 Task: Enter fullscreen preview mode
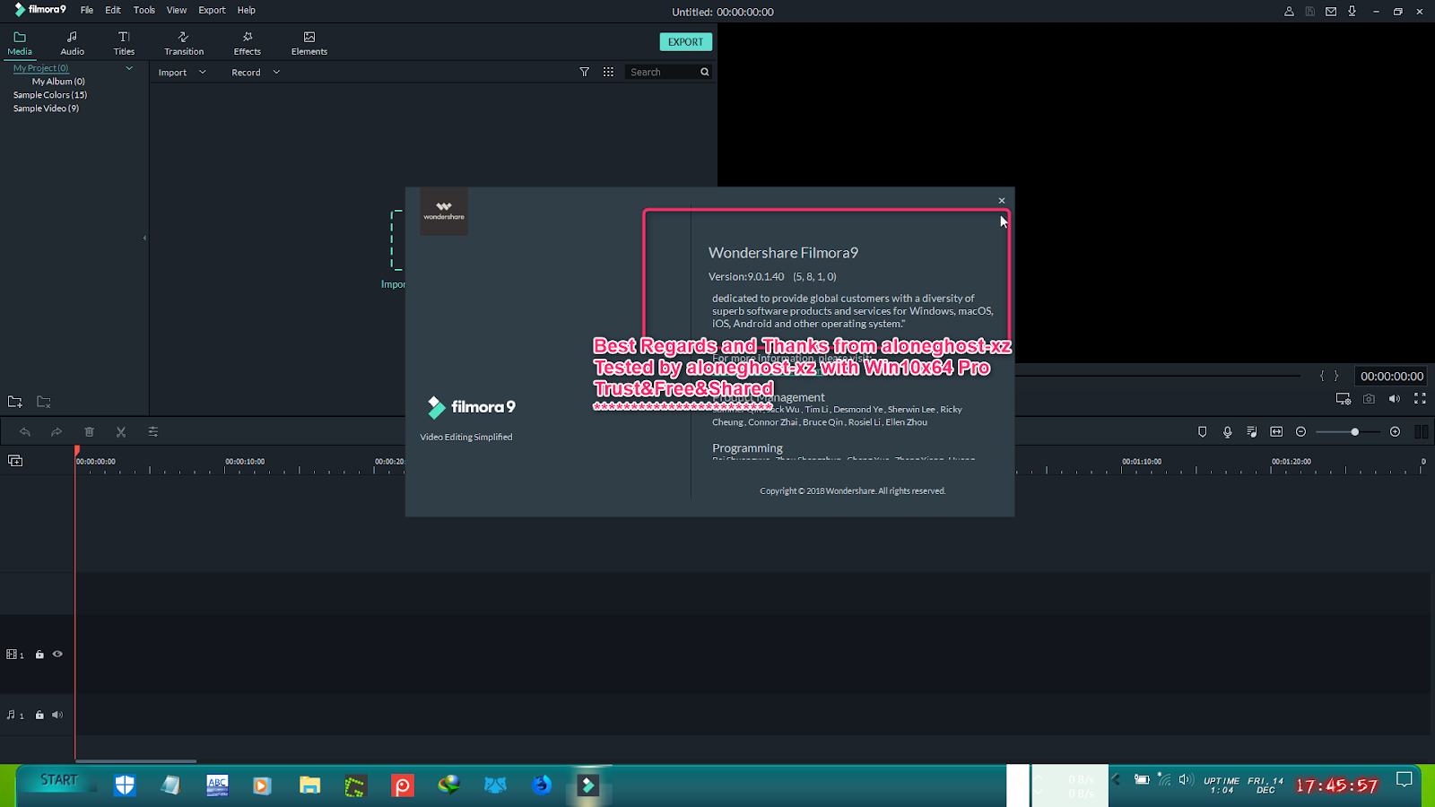tap(1420, 399)
